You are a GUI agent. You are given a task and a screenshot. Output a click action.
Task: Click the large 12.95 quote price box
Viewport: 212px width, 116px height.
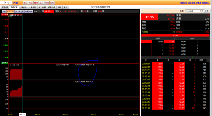coord(150,17)
